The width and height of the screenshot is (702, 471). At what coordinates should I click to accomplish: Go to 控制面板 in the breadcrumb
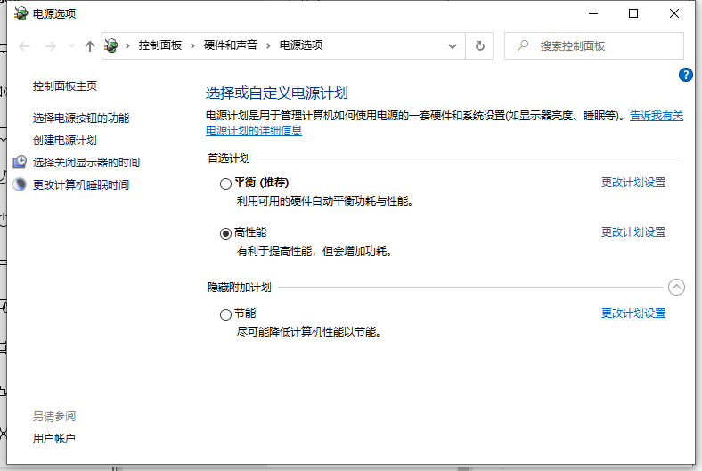(x=159, y=45)
